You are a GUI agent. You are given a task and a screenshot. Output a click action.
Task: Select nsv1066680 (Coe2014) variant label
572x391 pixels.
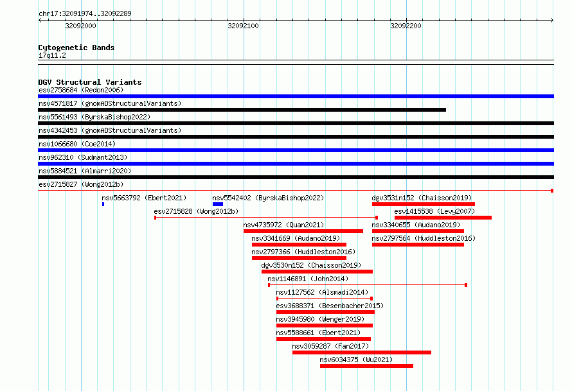[77, 144]
